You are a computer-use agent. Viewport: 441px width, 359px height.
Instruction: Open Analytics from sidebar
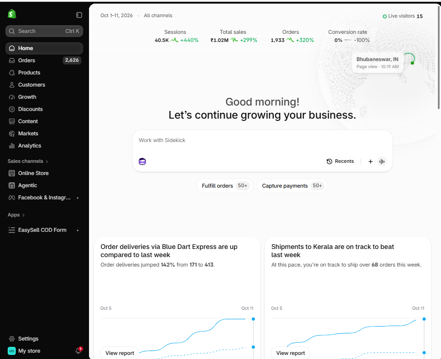44,146
